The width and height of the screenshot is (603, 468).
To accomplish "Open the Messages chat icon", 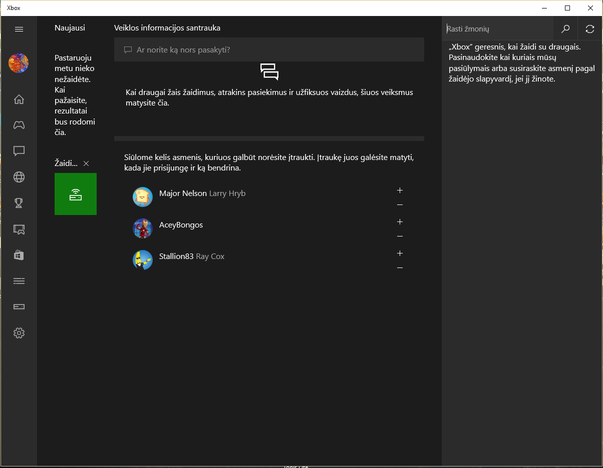I will (19, 151).
